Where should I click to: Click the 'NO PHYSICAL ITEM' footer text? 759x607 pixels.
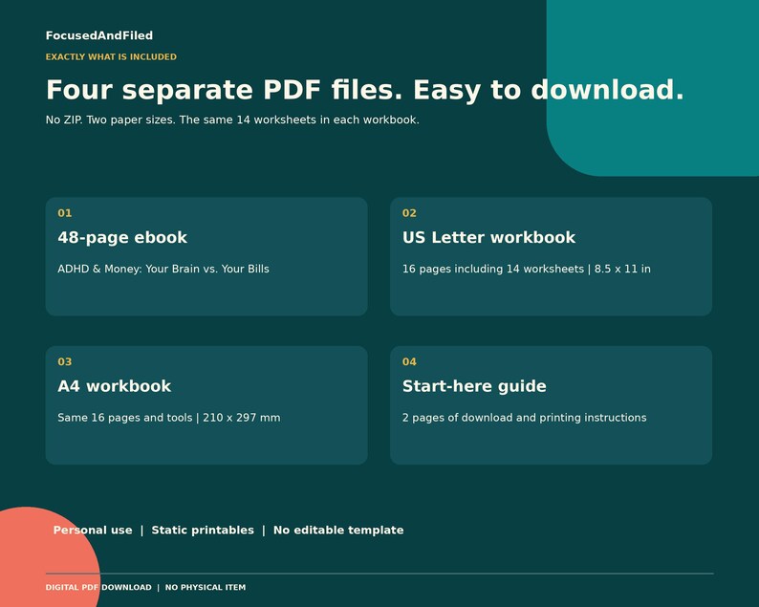tap(206, 587)
